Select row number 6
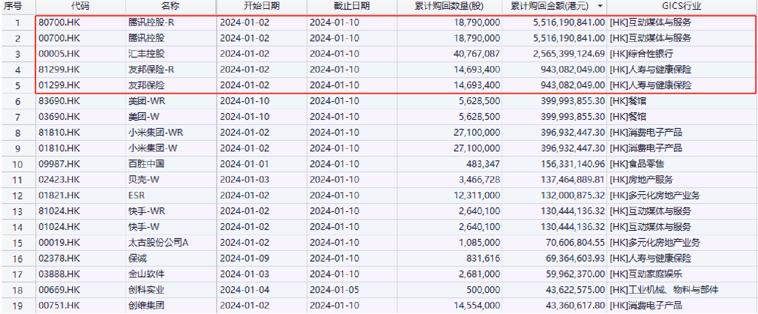The height and width of the screenshot is (314, 758). [x=18, y=102]
